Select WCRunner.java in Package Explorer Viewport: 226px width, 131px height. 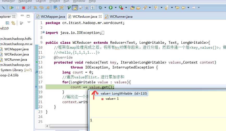click(x=16, y=60)
